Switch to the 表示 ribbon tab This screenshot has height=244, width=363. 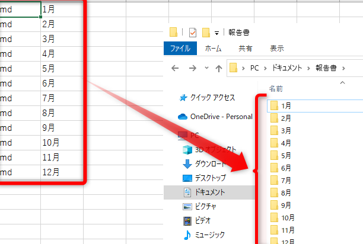276,49
